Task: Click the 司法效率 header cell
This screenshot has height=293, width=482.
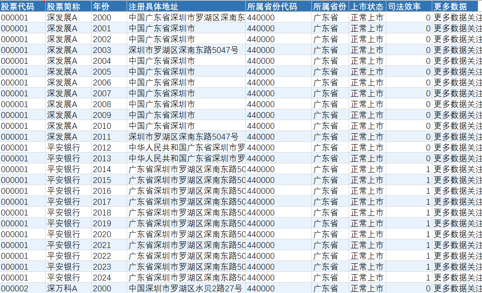Action: pos(409,6)
